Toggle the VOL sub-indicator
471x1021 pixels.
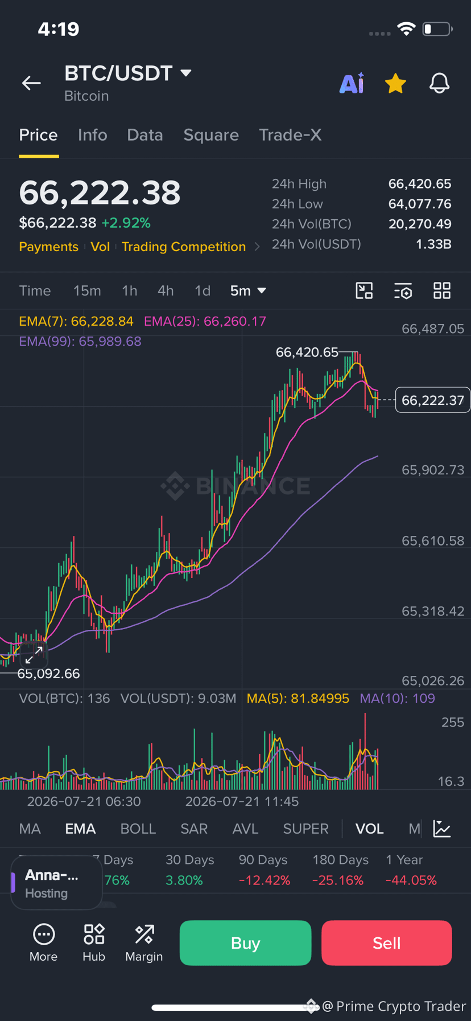(x=369, y=829)
